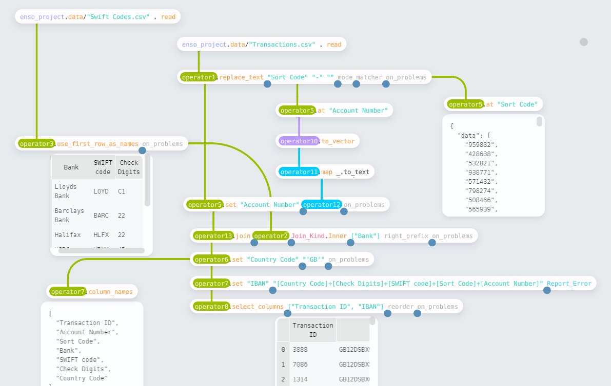This screenshot has height=386, width=611.
Task: Click read on the Transactions.csv node
Action: point(334,44)
